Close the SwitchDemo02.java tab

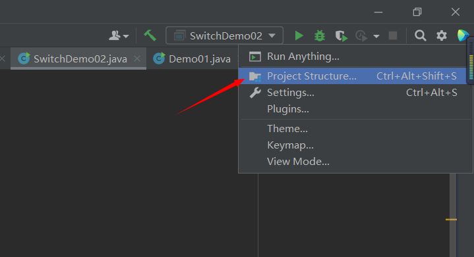click(137, 58)
